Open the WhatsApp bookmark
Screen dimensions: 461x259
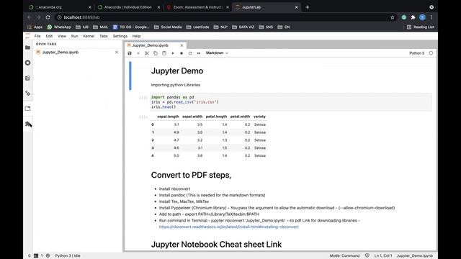coord(59,27)
